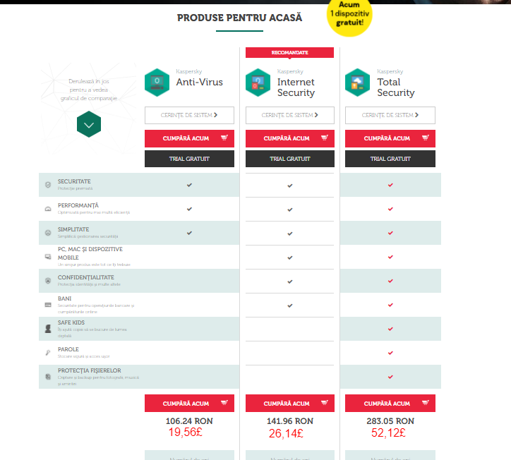The width and height of the screenshot is (511, 460).
Task: Open Cerințe de sistem for Internet Security
Action: coord(289,115)
